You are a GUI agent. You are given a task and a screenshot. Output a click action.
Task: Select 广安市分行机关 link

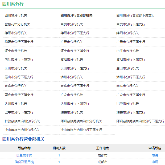(x=72, y=95)
